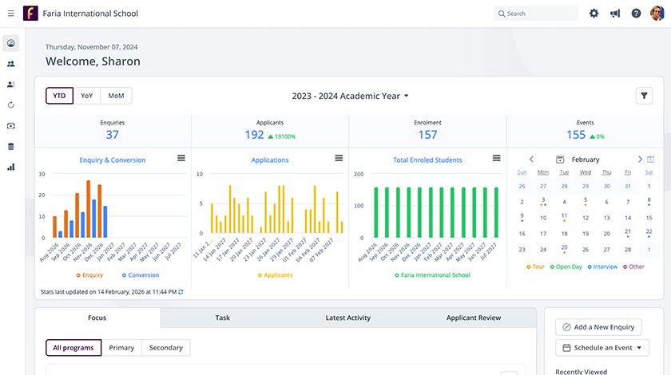This screenshot has height=375, width=671.
Task: Open the hamburger navigation menu
Action: click(10, 14)
